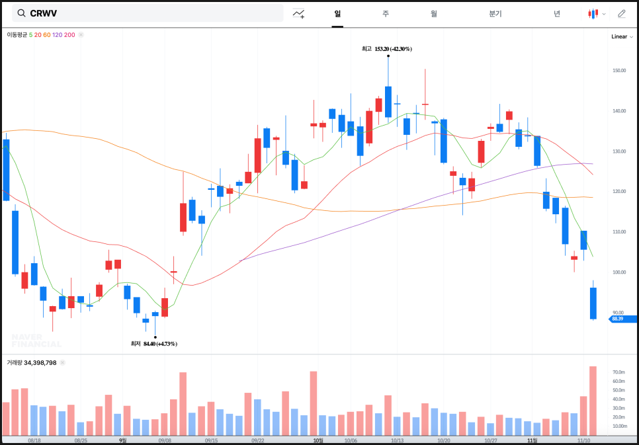Switch to the 분기 (quarterly) tab
Image resolution: width=639 pixels, height=445 pixels.
[495, 13]
